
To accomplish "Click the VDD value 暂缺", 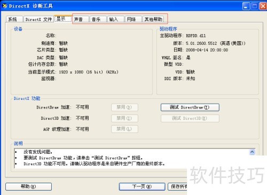I will click(191, 72).
